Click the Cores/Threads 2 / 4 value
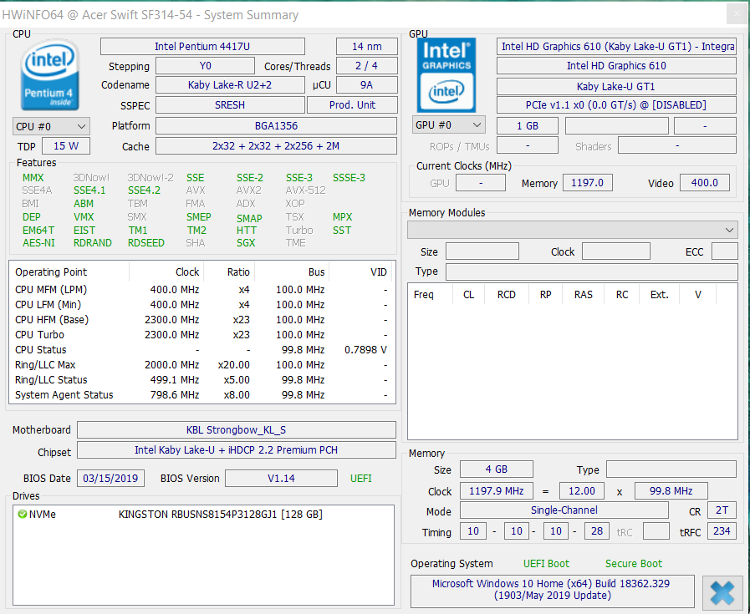 click(x=367, y=66)
